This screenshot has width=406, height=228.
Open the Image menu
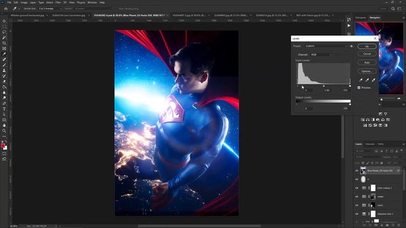(24, 3)
